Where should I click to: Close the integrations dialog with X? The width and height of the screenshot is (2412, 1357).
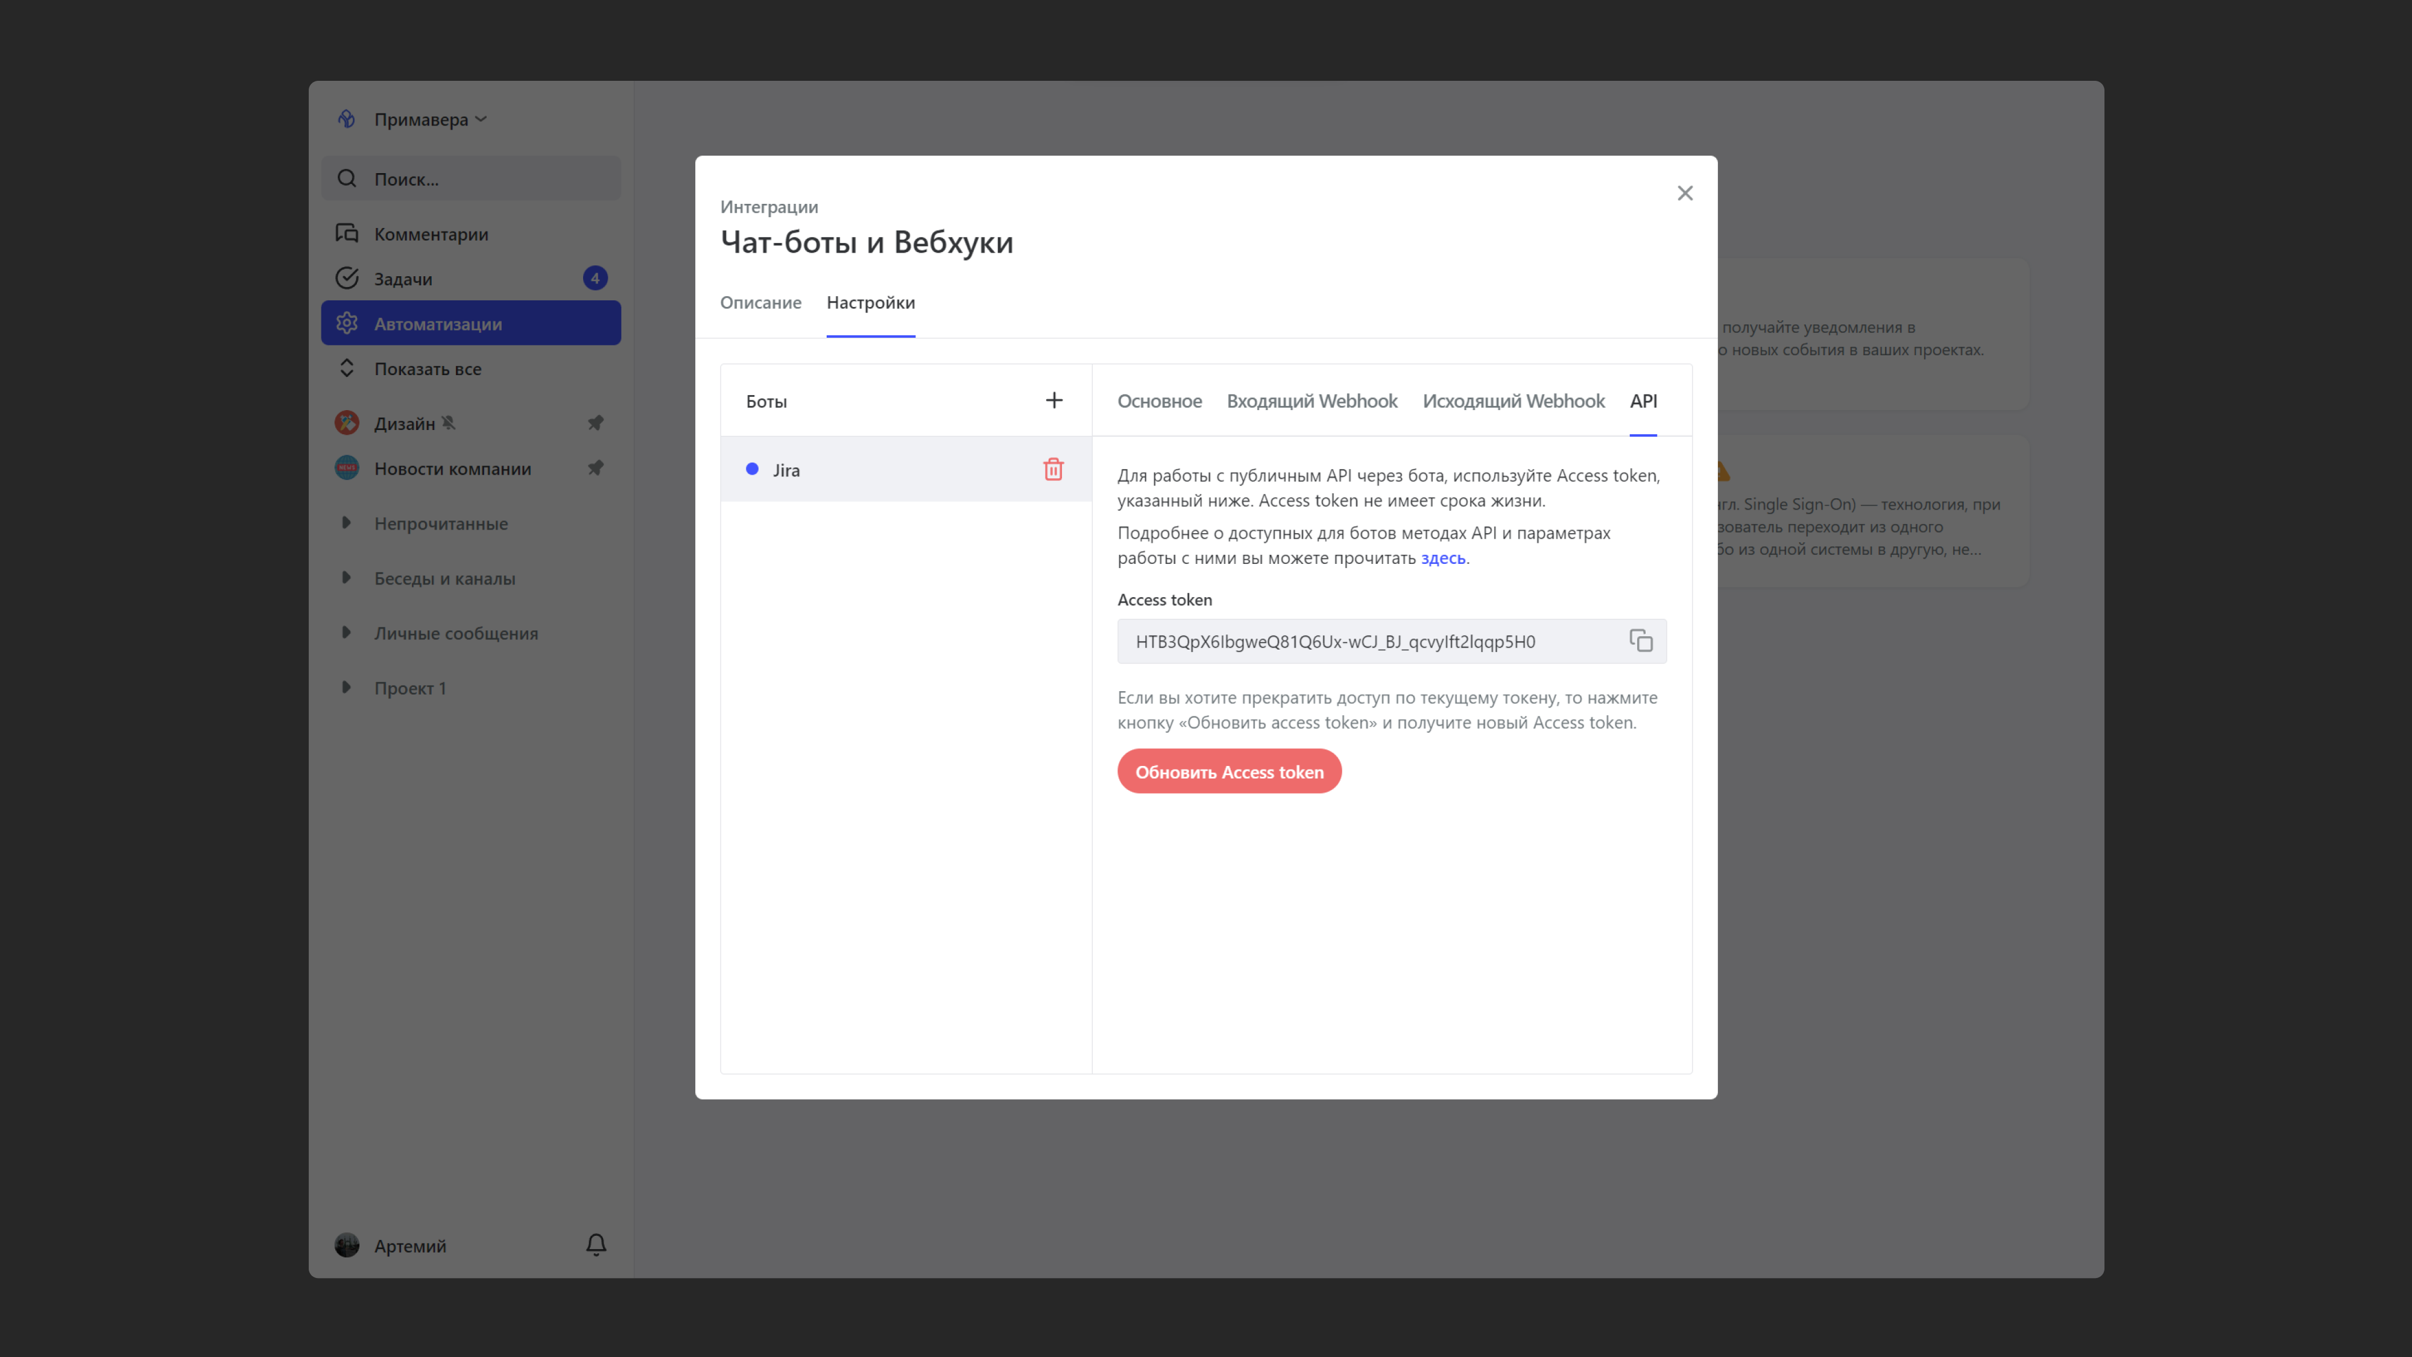1684,193
